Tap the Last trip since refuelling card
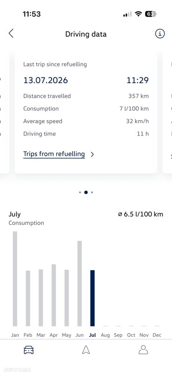The image size is (172, 375). coord(86,112)
